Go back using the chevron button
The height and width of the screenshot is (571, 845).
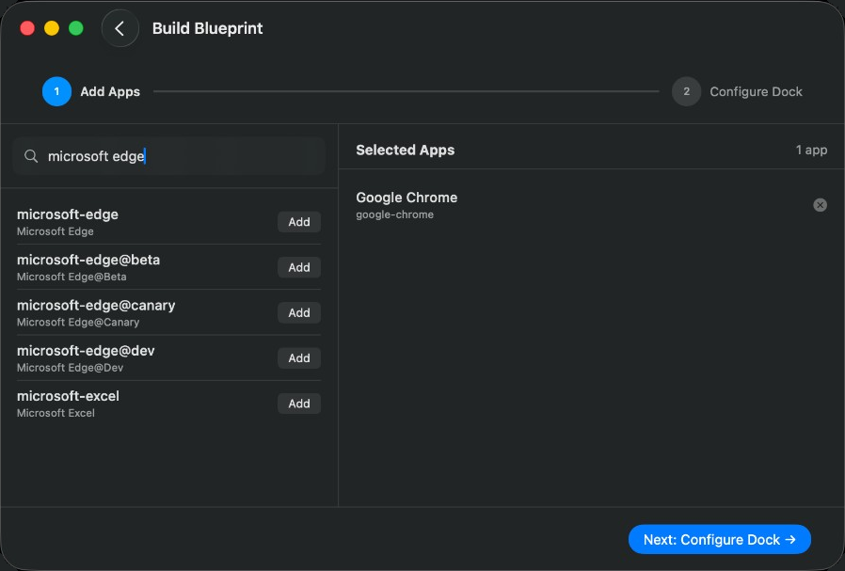[120, 28]
